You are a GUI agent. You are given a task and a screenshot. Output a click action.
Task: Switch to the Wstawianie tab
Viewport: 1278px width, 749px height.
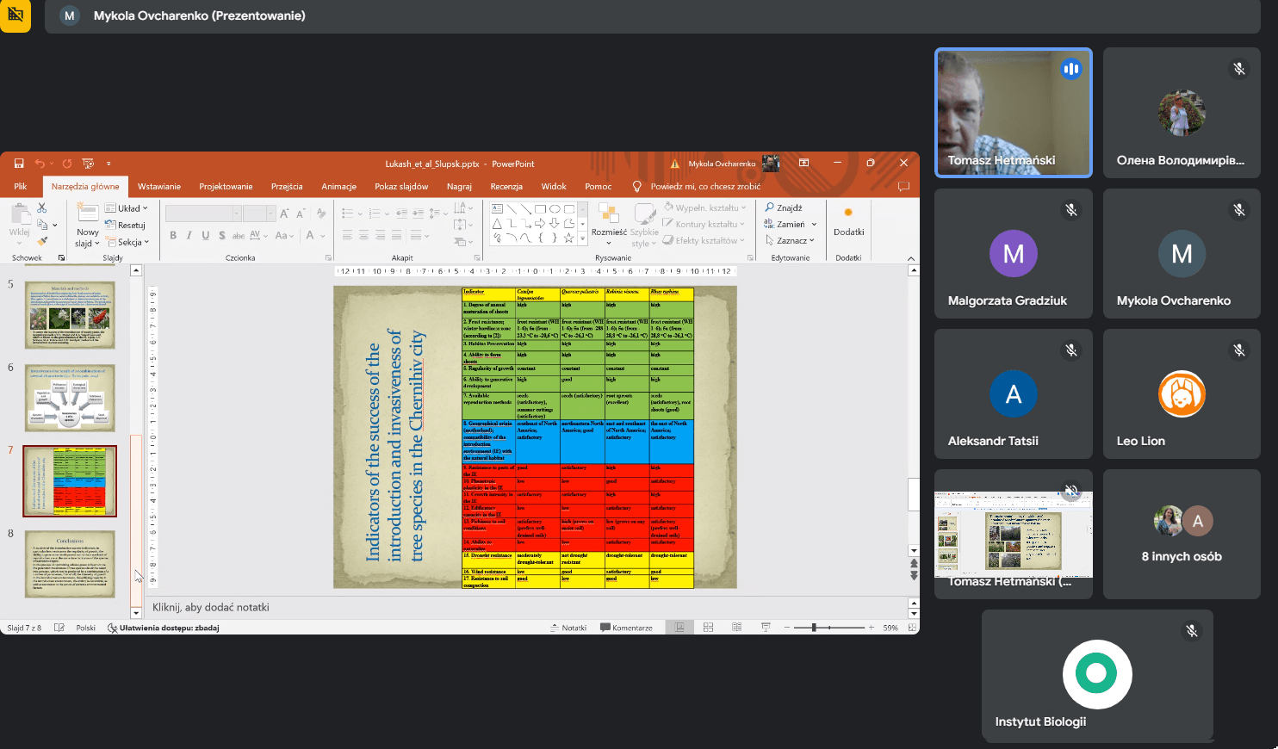pos(159,186)
